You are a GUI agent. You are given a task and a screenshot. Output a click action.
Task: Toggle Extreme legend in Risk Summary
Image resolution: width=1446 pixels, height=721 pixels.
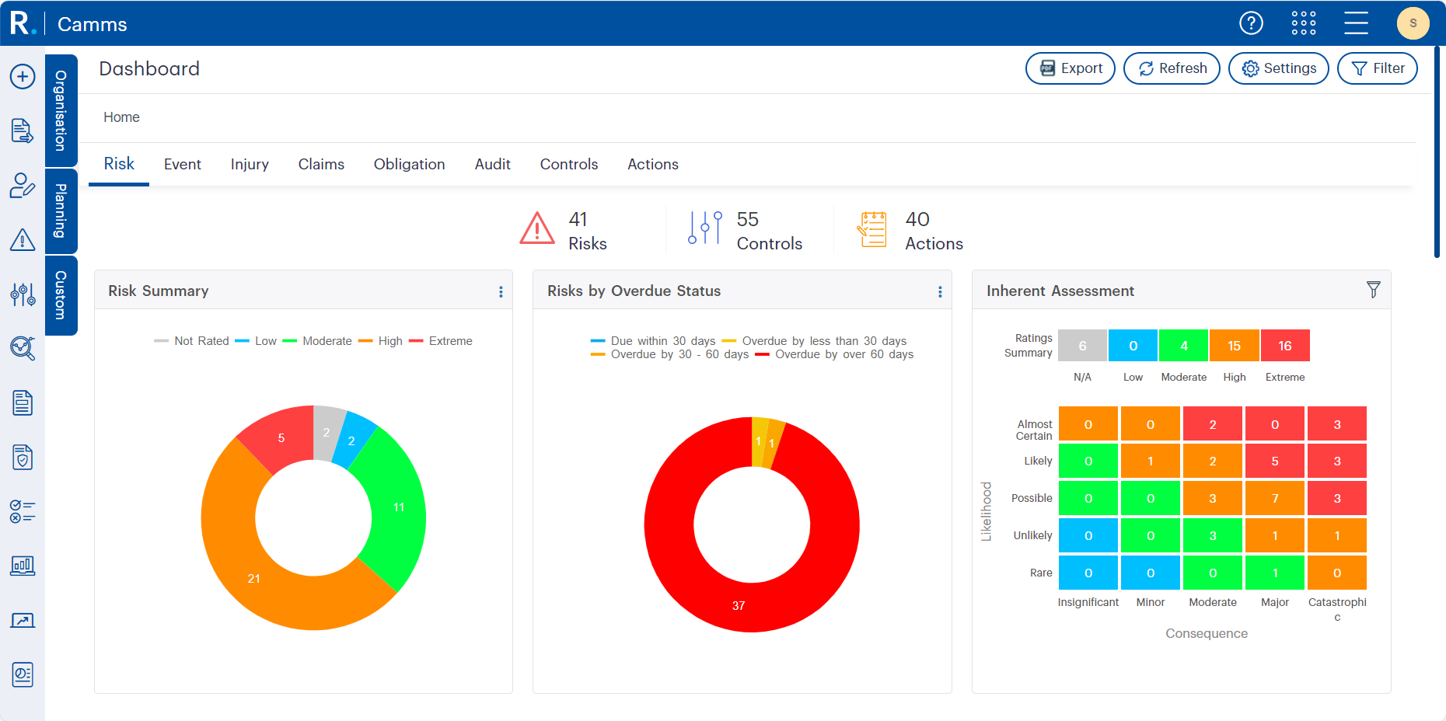(441, 341)
